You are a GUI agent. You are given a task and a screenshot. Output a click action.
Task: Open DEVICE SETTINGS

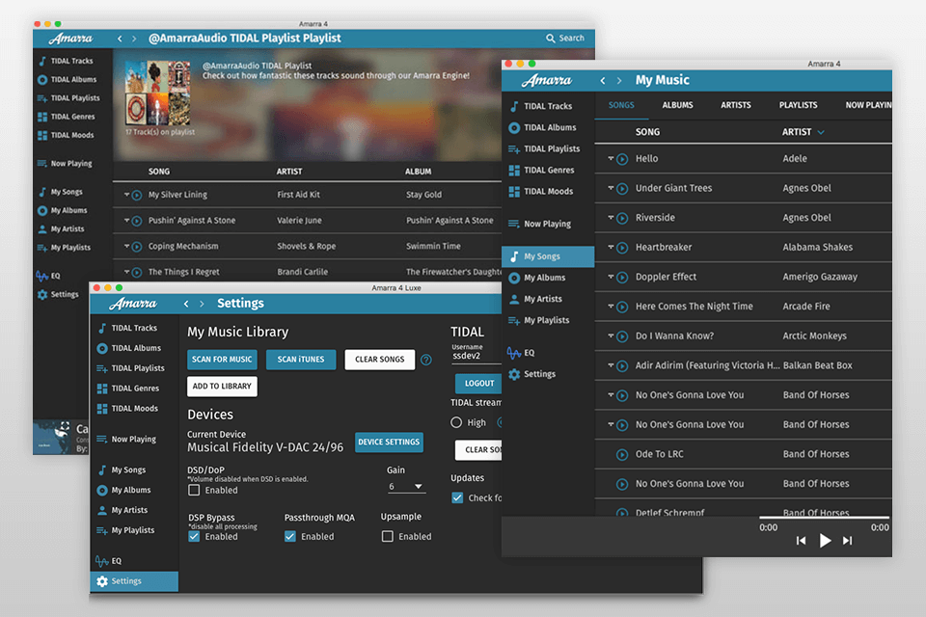[389, 443]
